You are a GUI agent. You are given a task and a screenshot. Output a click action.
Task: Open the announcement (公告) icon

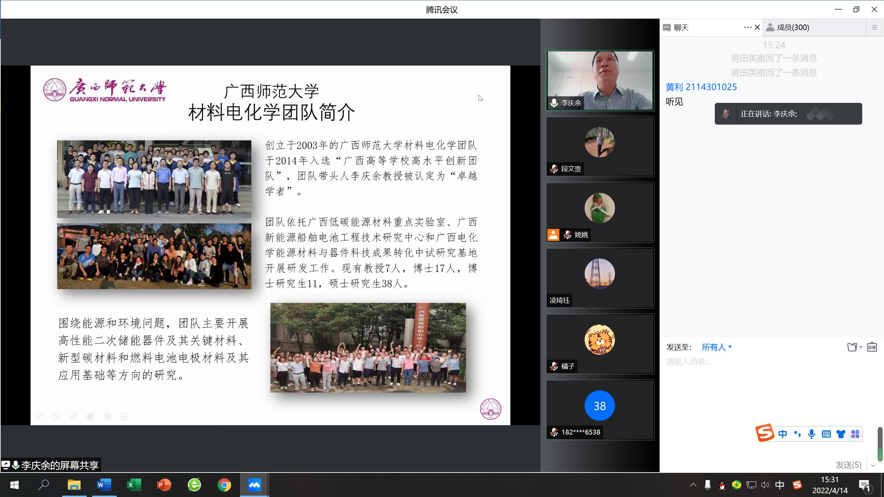pyautogui.click(x=872, y=347)
